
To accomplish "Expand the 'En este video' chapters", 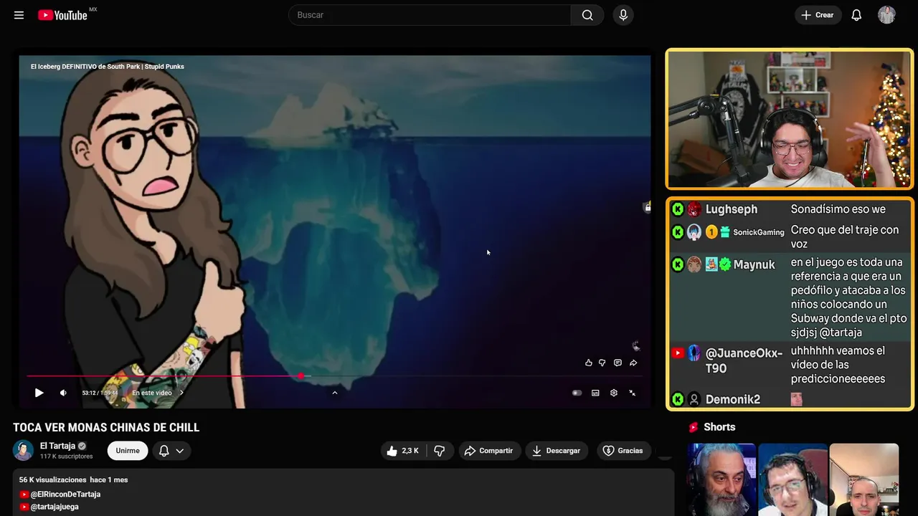I will coord(158,393).
